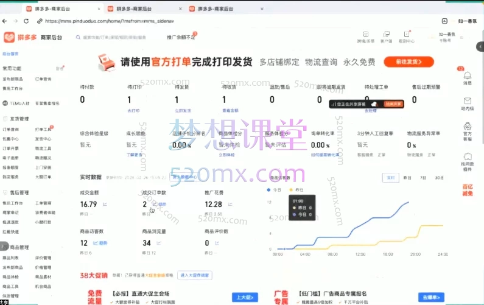
Task: Select the 昨日 time range tab
Action: click(407, 178)
